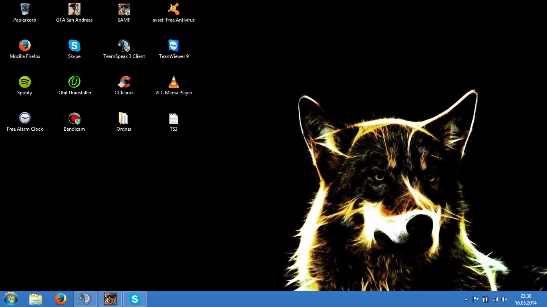
Task: Open the Windows Start menu
Action: pyautogui.click(x=11, y=299)
